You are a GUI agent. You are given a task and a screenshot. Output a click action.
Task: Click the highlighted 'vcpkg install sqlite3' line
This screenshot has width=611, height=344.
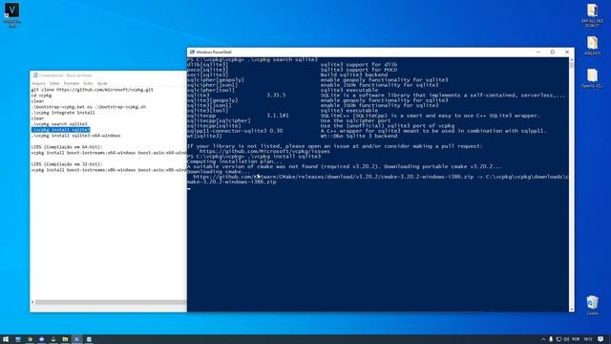click(x=61, y=130)
